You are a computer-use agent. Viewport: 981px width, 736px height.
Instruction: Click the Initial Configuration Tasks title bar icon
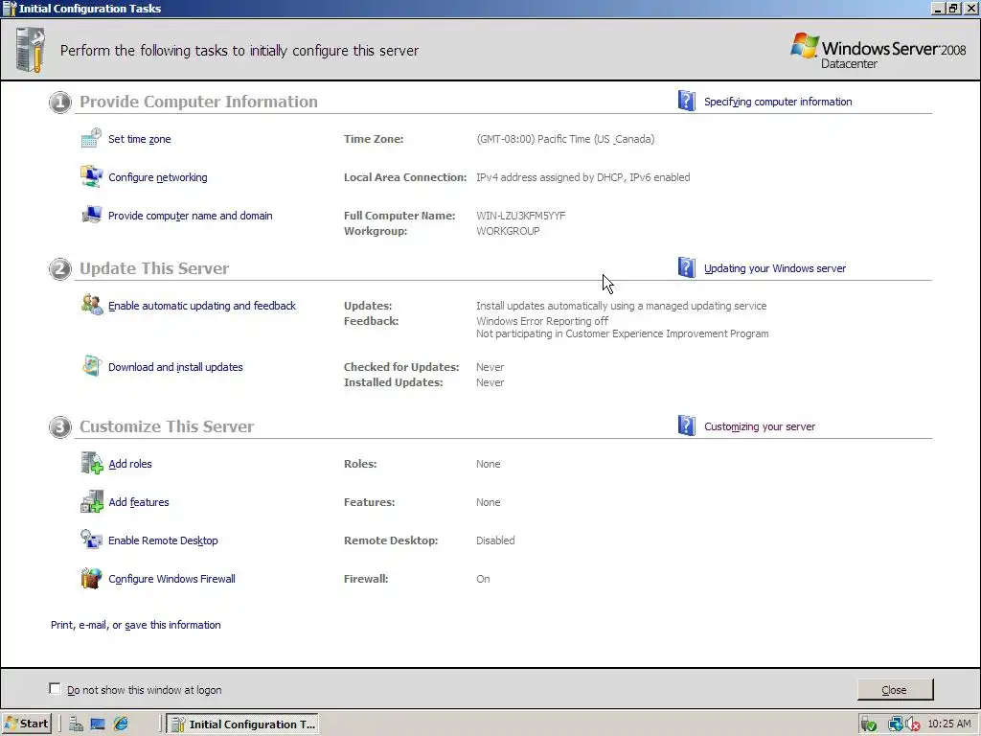pos(10,8)
